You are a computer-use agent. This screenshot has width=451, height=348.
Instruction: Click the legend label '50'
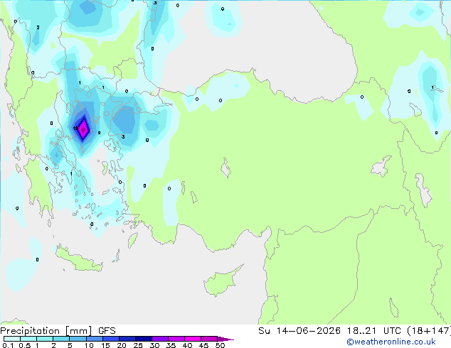pyautogui.click(x=221, y=345)
